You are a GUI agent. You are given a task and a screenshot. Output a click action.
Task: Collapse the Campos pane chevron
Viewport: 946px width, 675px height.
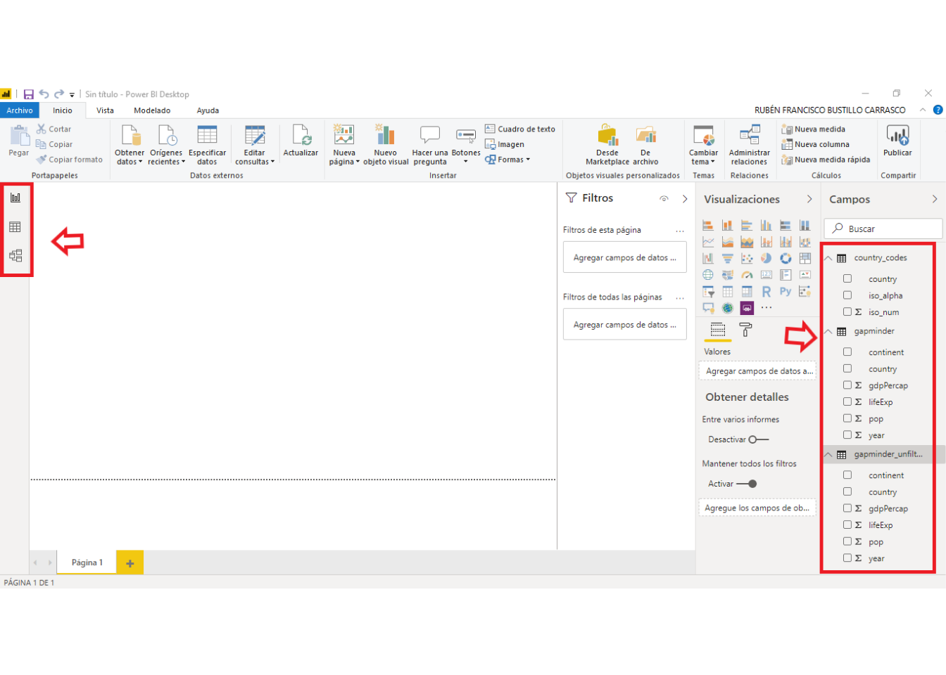[935, 199]
